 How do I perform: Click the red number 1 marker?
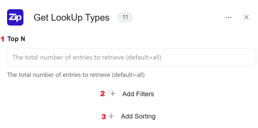(x=2, y=39)
